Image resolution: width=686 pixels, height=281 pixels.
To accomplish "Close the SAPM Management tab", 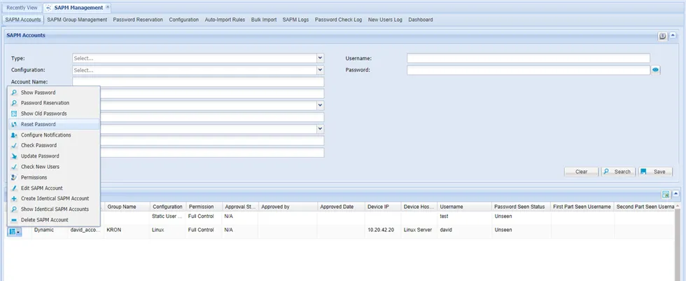I will pos(108,8).
